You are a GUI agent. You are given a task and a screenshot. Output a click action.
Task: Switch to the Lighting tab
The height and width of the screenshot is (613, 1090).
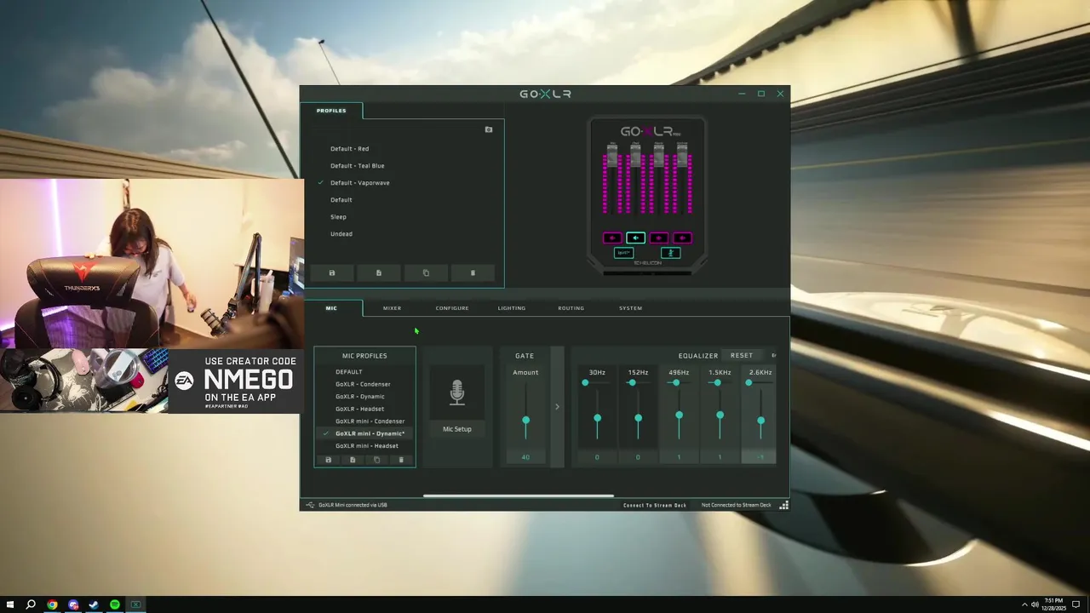tap(512, 308)
